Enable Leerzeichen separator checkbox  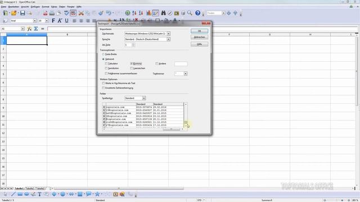click(132, 68)
